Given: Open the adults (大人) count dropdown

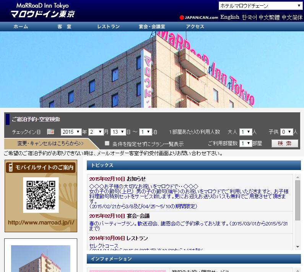Looking at the screenshot, I should pos(245,132).
